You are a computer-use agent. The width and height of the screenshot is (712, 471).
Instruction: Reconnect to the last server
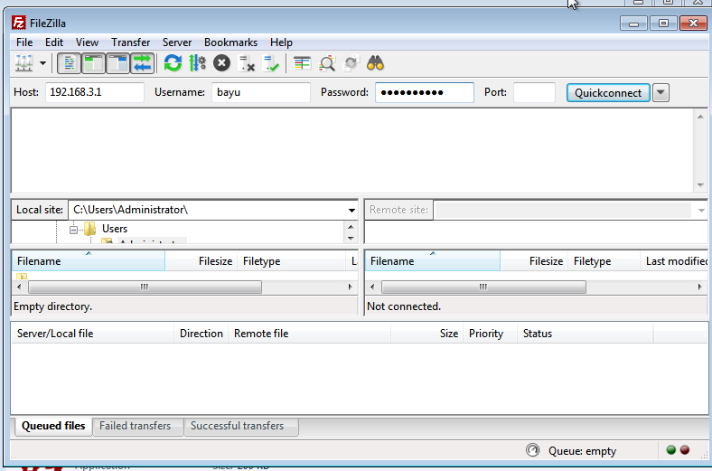click(271, 63)
